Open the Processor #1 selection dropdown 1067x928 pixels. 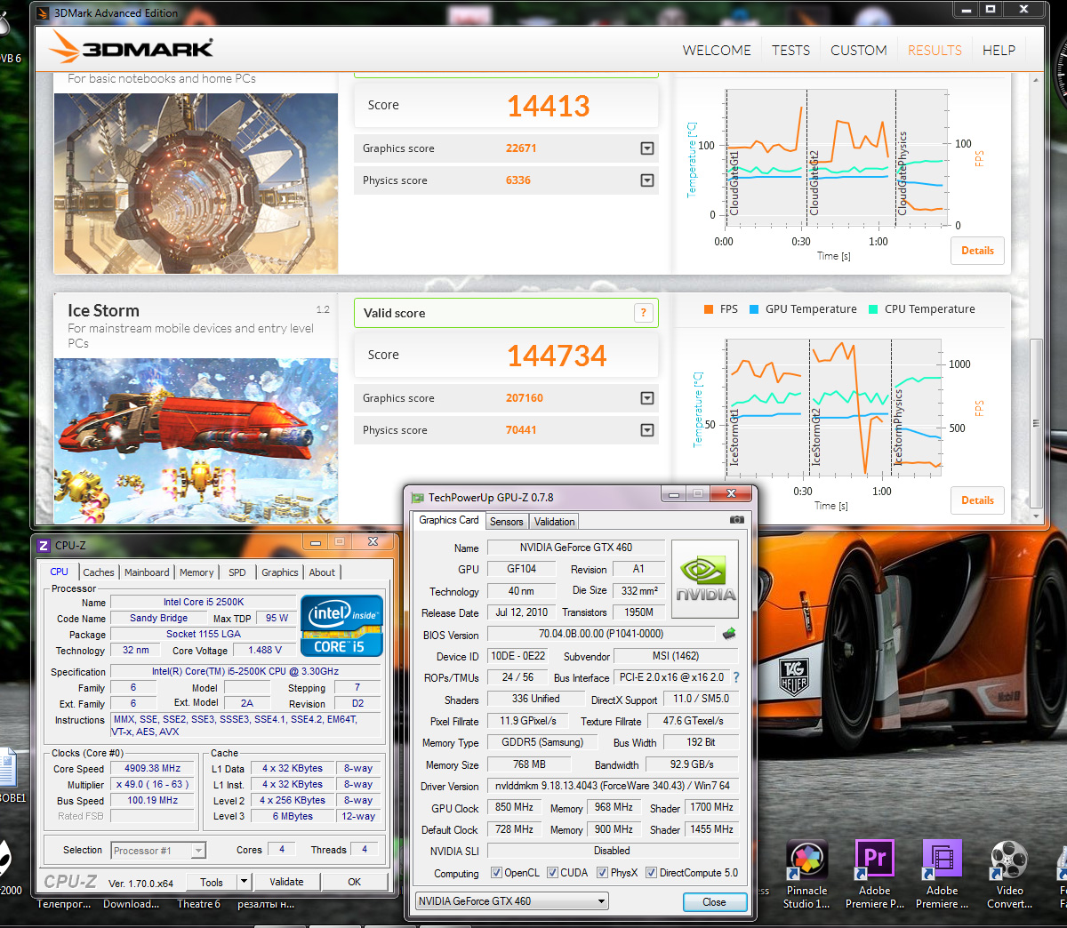pyautogui.click(x=158, y=851)
